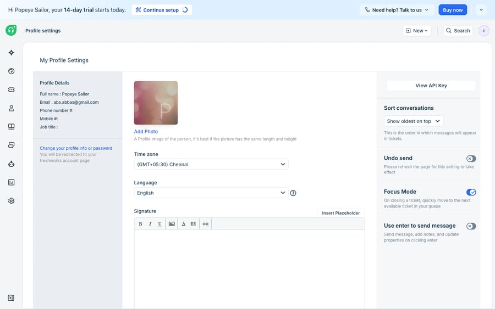Viewport: 495px width, 309px height.
Task: Insert link in the signature editor
Action: 206,224
